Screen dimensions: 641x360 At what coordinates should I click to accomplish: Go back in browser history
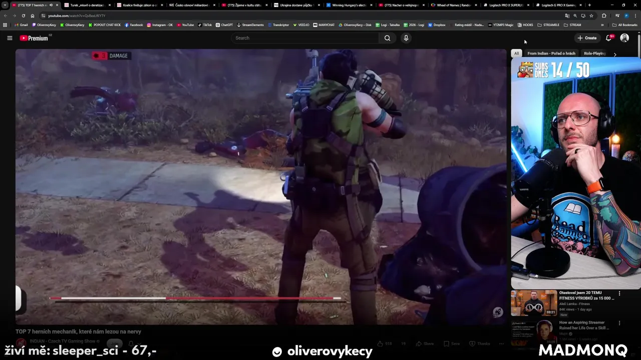point(6,15)
